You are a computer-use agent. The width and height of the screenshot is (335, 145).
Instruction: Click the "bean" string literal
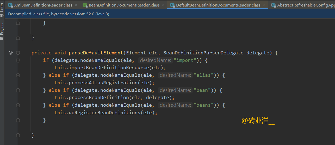coord(202,90)
